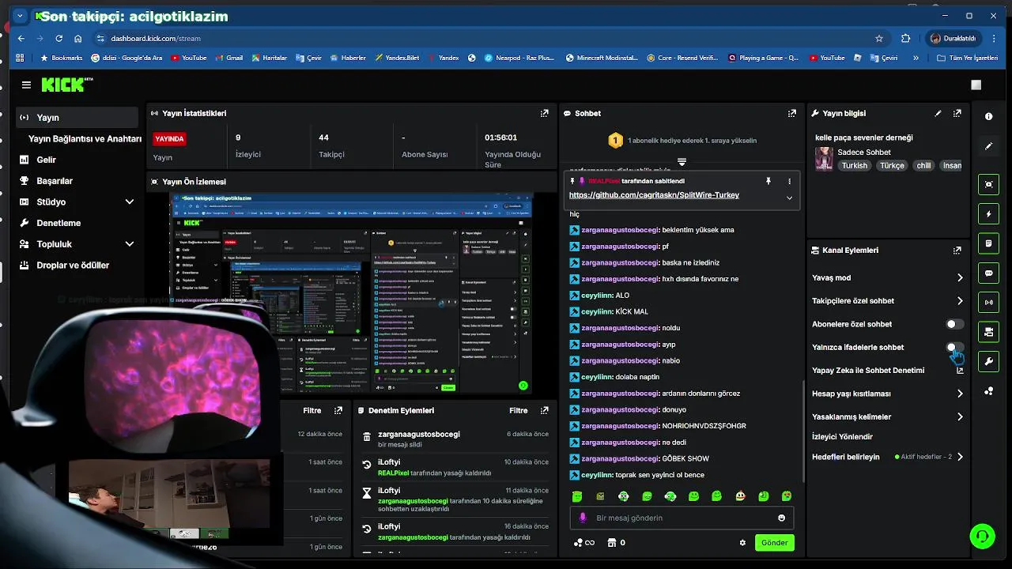The height and width of the screenshot is (569, 1012).
Task: Open the hamburger menu beside the Kick logo
Action: click(26, 85)
